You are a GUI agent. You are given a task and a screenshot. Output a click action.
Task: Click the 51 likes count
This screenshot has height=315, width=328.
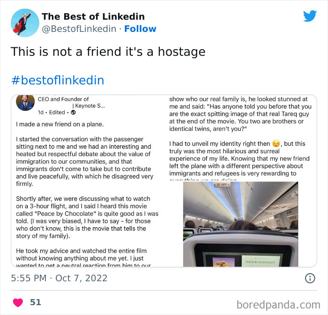click(x=35, y=302)
